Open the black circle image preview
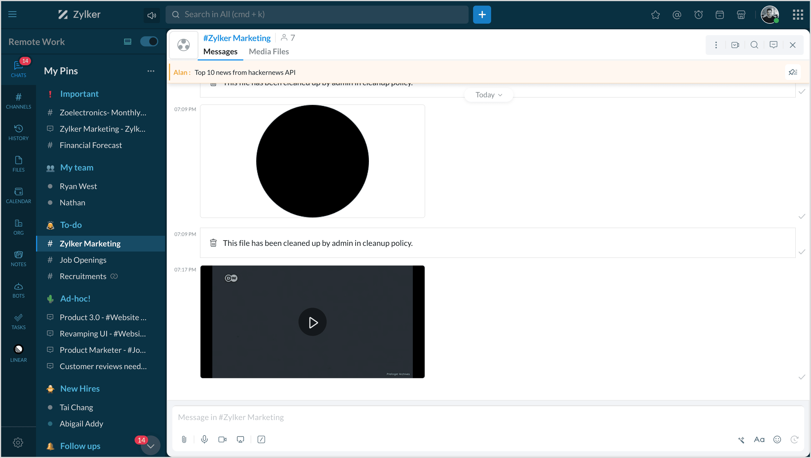Screen dimensions: 811x458 tap(312, 161)
